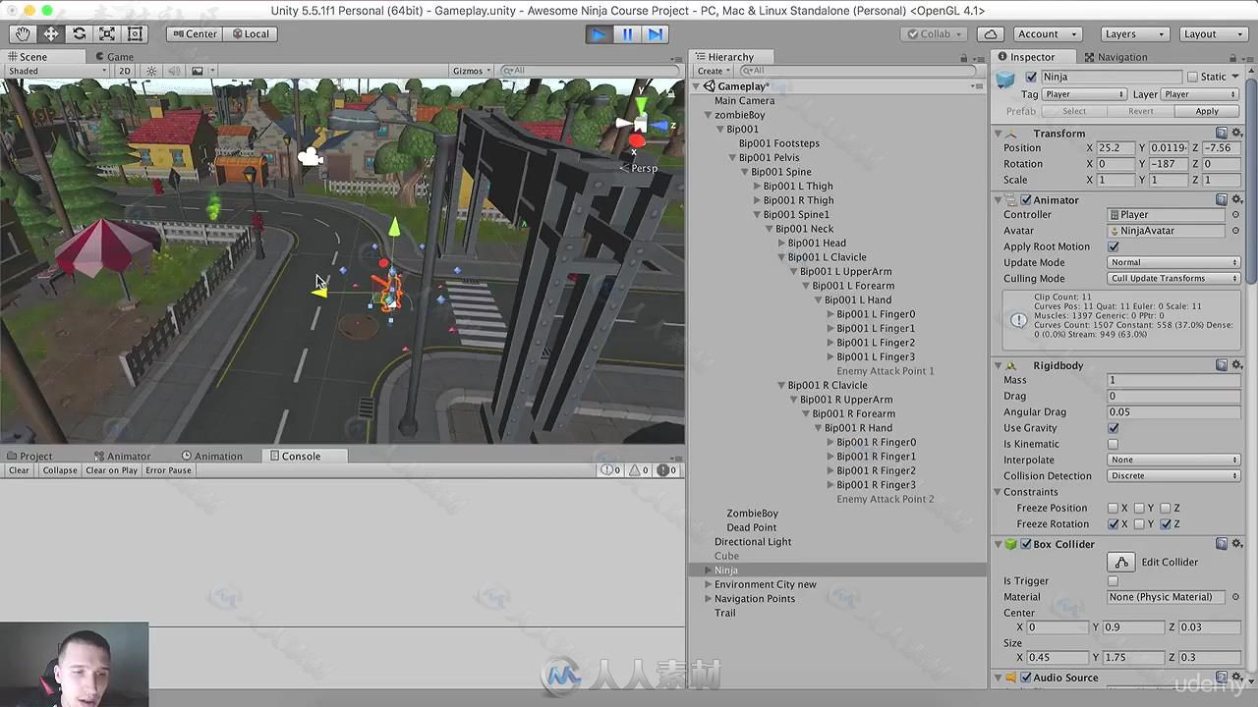Toggle Freeze Position X checkbox
Screen dimensions: 1258x707
(x=1114, y=508)
